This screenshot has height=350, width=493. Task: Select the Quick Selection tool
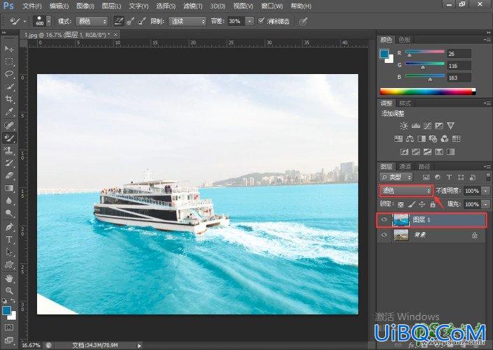tap(9, 87)
